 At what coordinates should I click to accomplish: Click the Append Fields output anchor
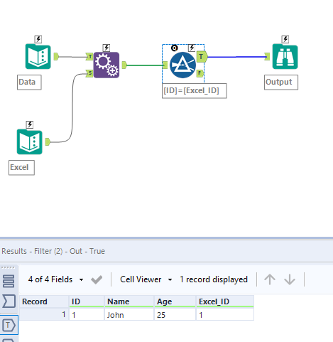124,65
